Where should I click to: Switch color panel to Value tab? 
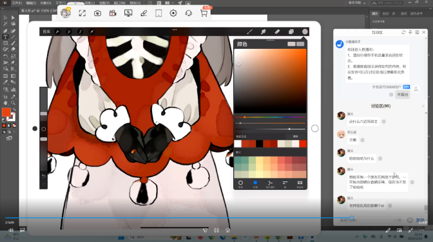pos(285,184)
